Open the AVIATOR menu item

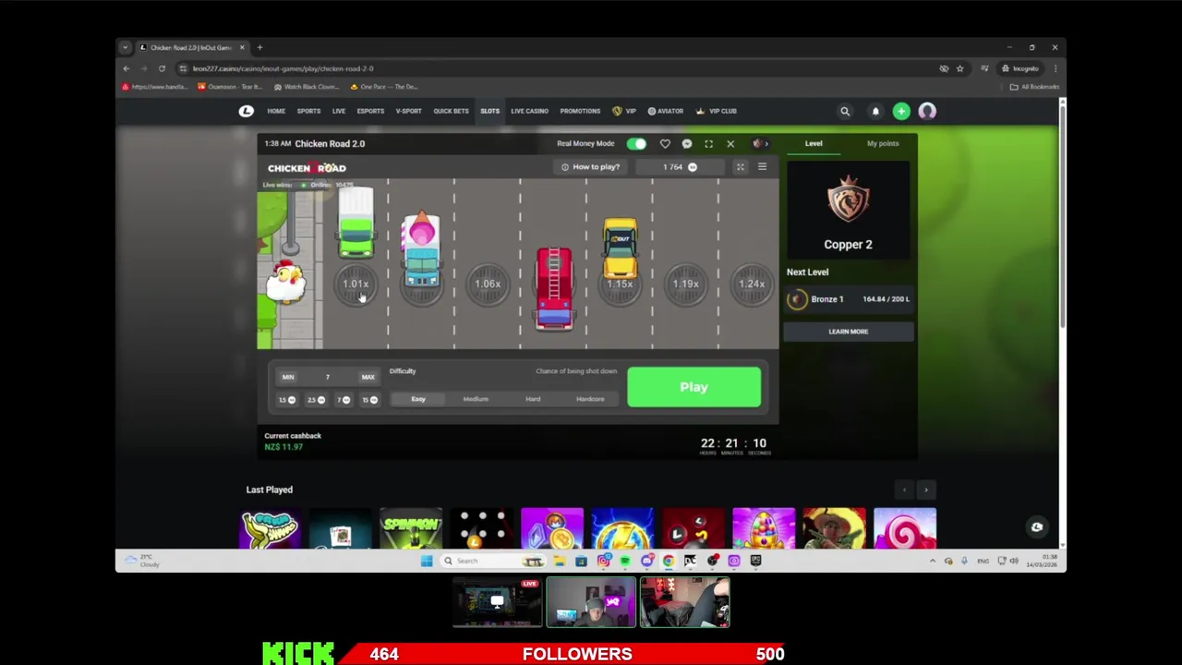(x=665, y=111)
